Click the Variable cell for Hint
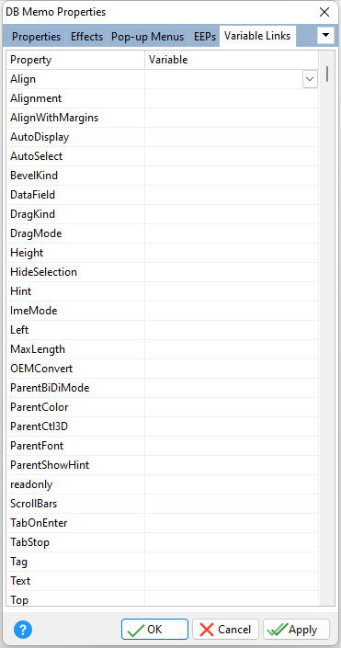 [232, 291]
